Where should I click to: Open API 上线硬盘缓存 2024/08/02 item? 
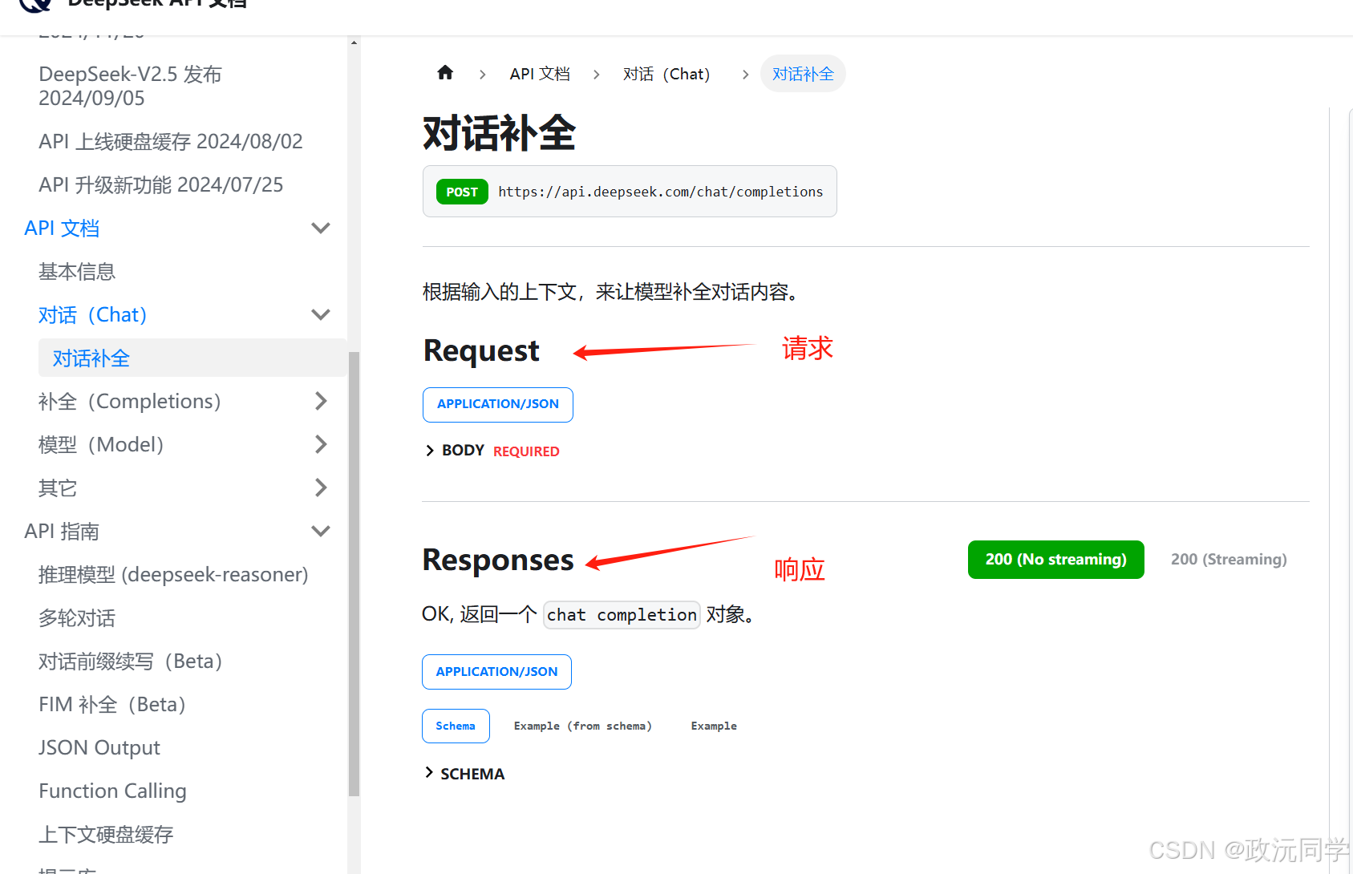171,142
